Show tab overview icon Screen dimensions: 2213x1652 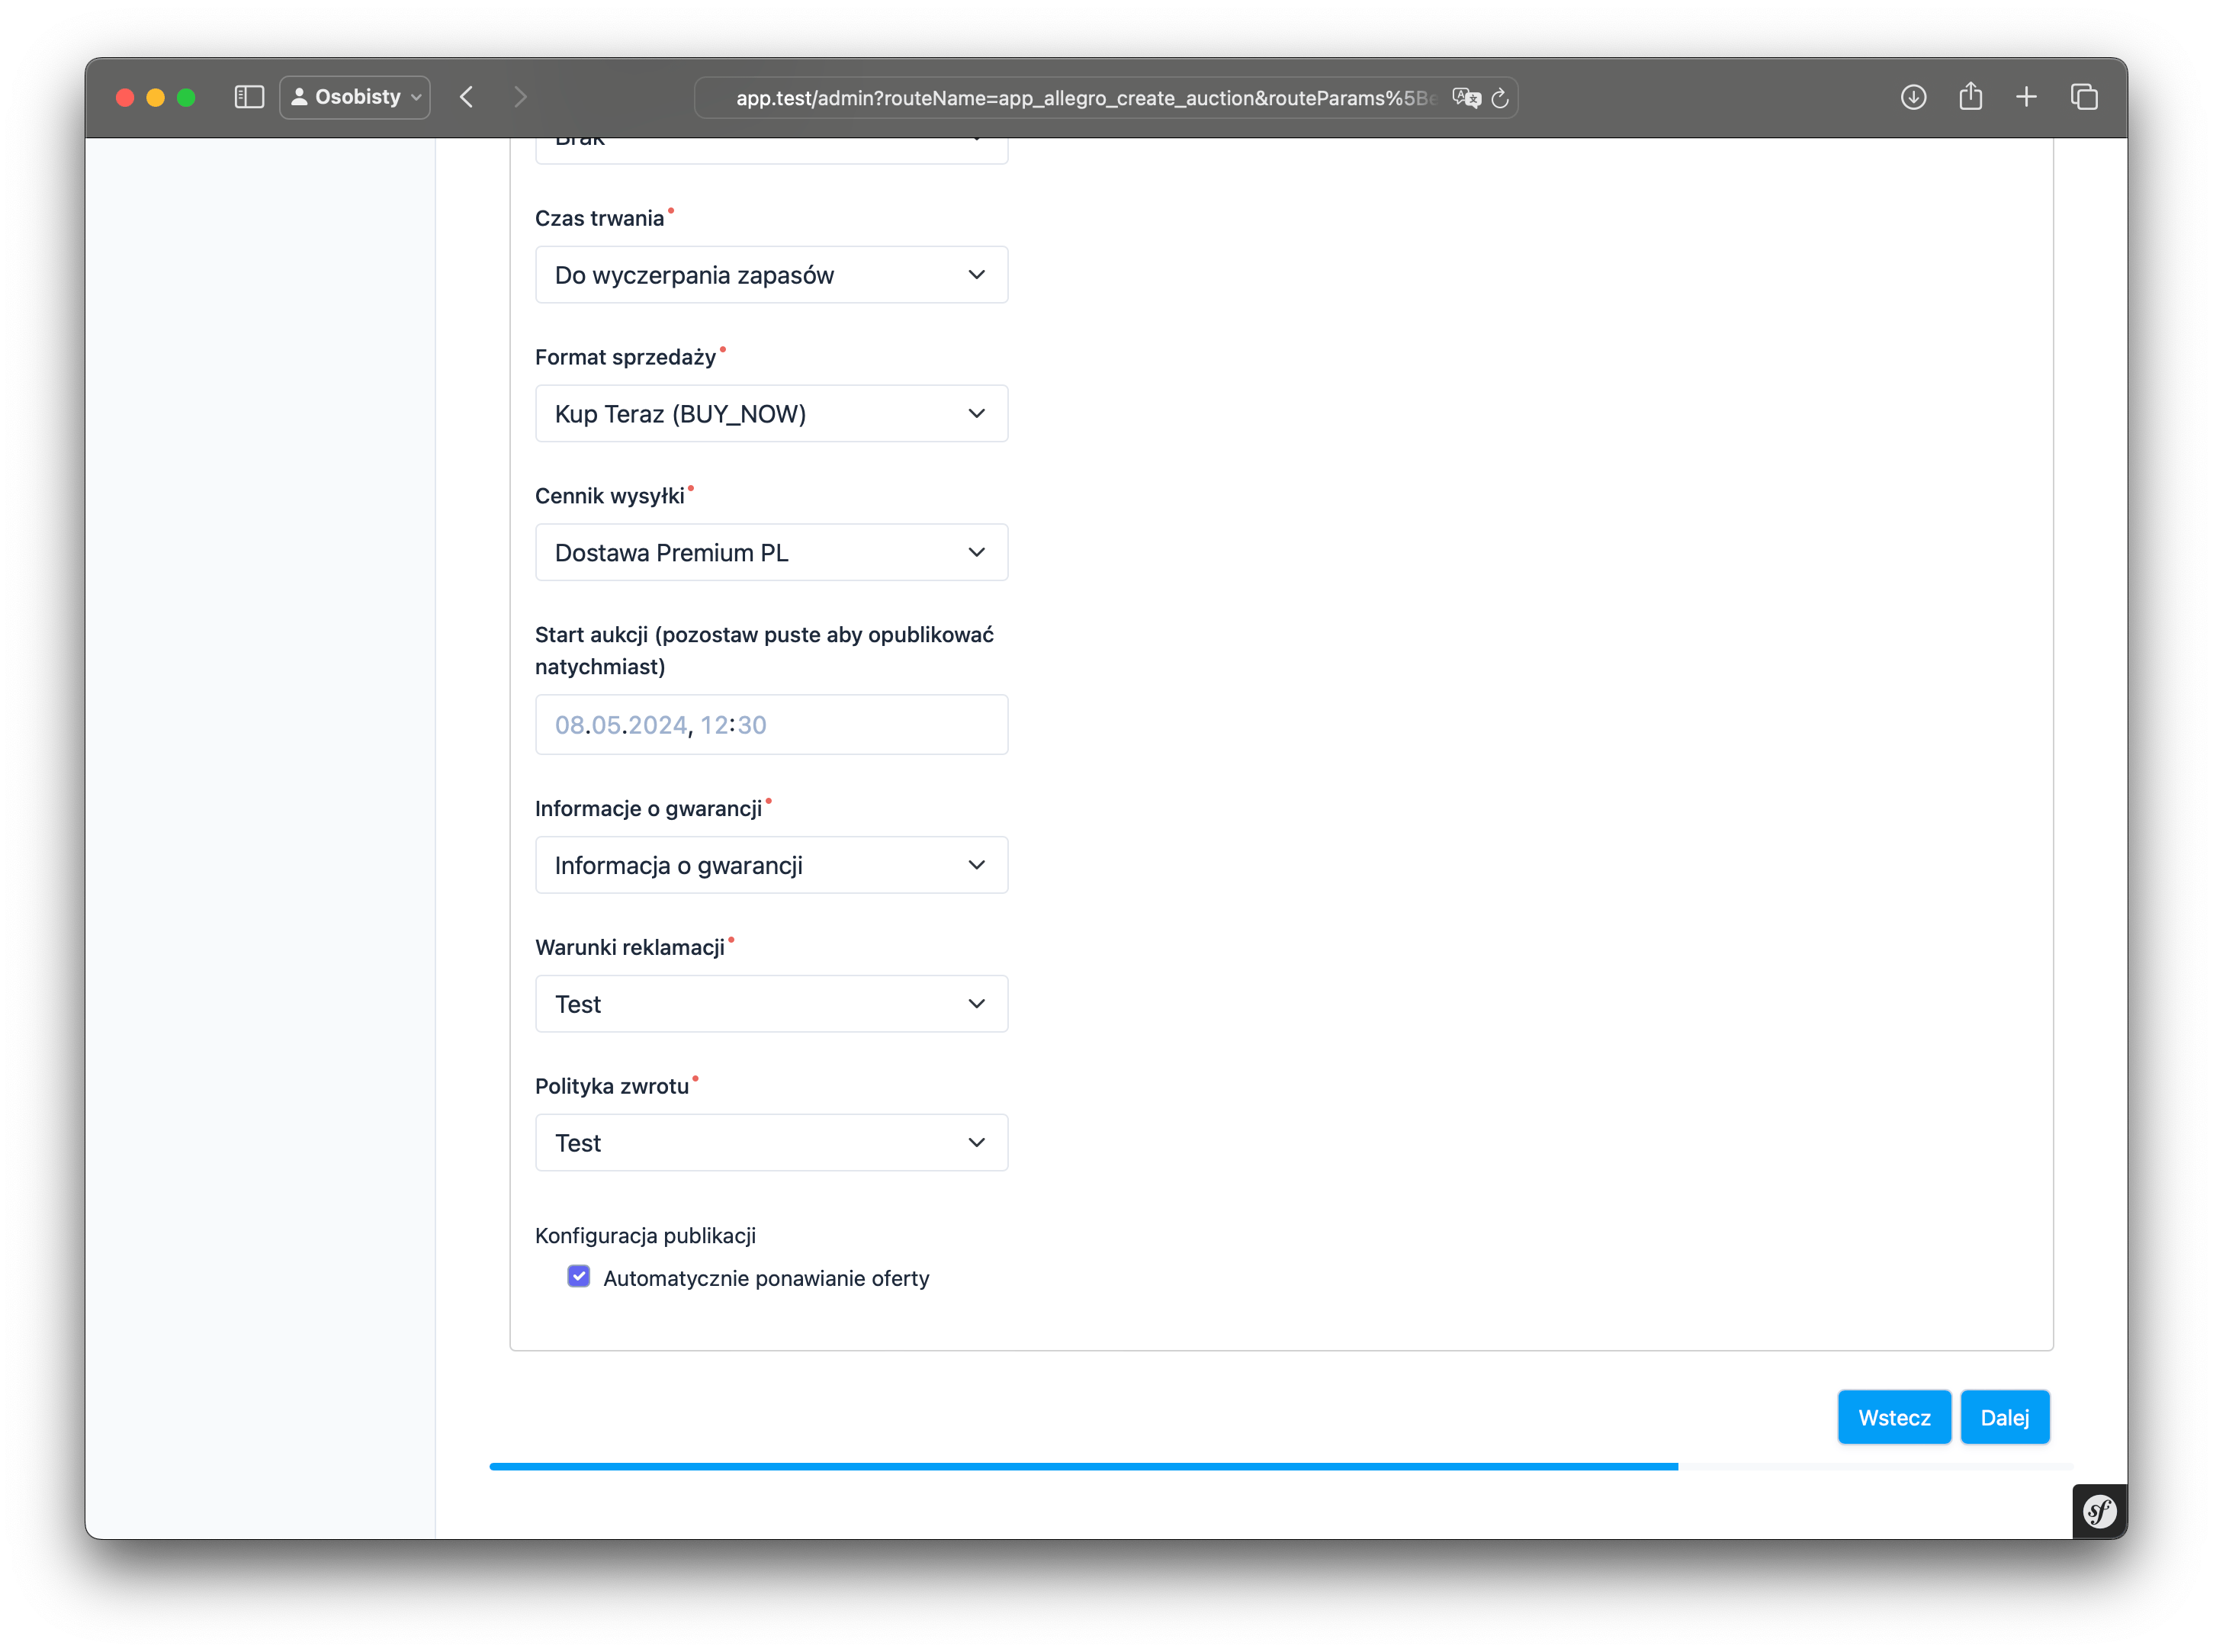coord(2084,97)
